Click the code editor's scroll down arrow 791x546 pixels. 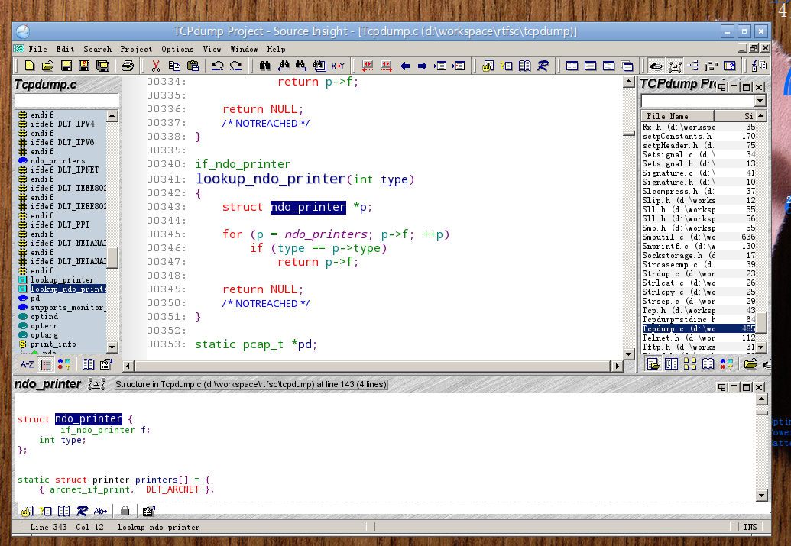pos(628,354)
